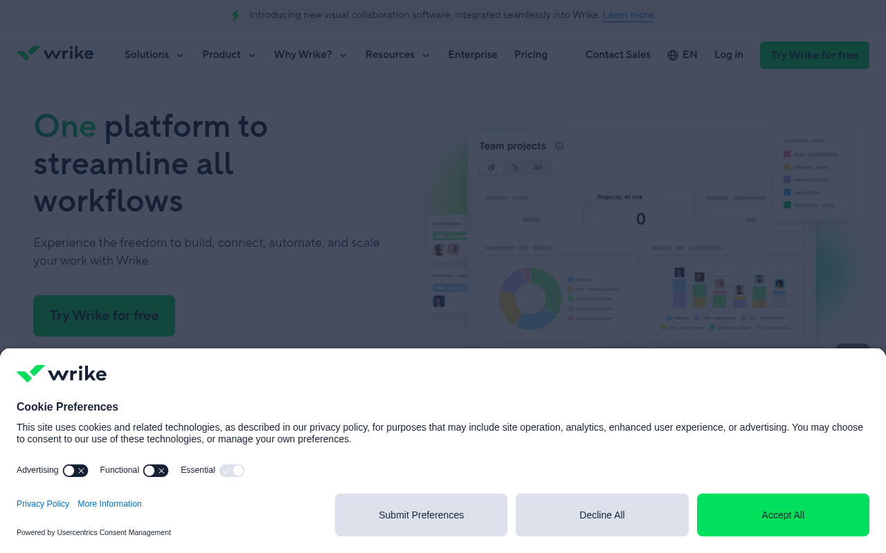Image resolution: width=886 pixels, height=553 pixels.
Task: Click the Wrike logo in cookie banner
Action: coord(62,373)
